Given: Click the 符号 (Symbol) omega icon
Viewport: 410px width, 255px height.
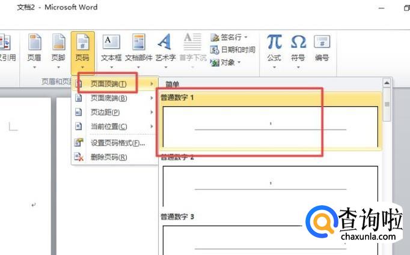Looking at the screenshot, I should [x=298, y=42].
